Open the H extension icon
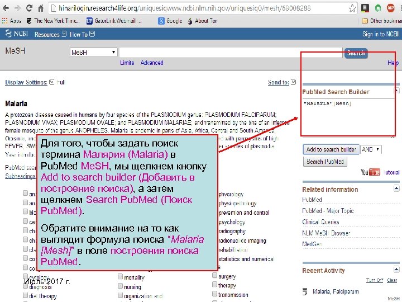 pyautogui.click(x=365, y=8)
